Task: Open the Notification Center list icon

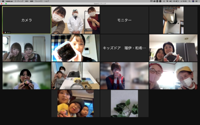Action: tap(197, 1)
